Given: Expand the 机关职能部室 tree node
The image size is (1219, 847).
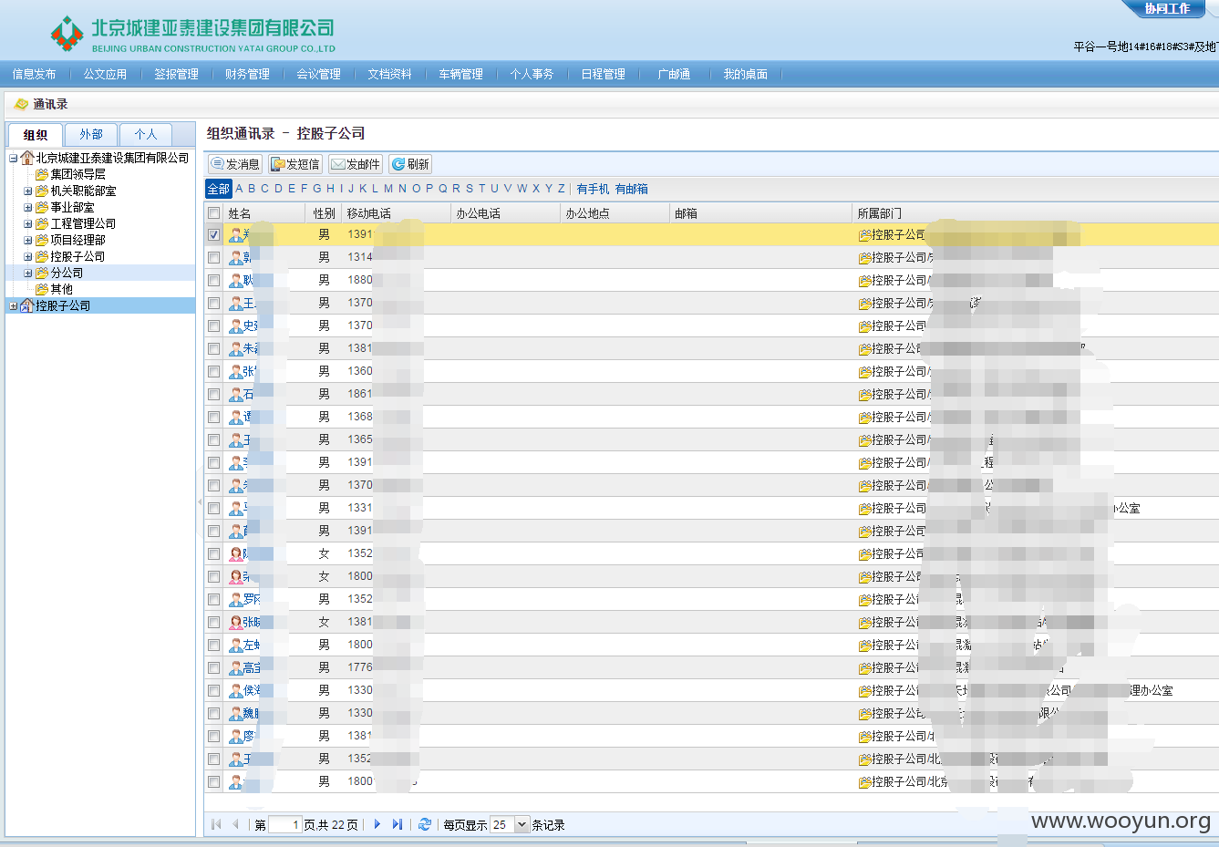Looking at the screenshot, I should (x=28, y=191).
